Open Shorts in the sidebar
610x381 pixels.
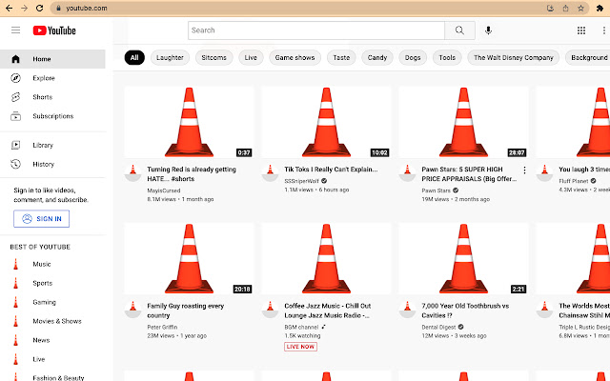(52, 97)
